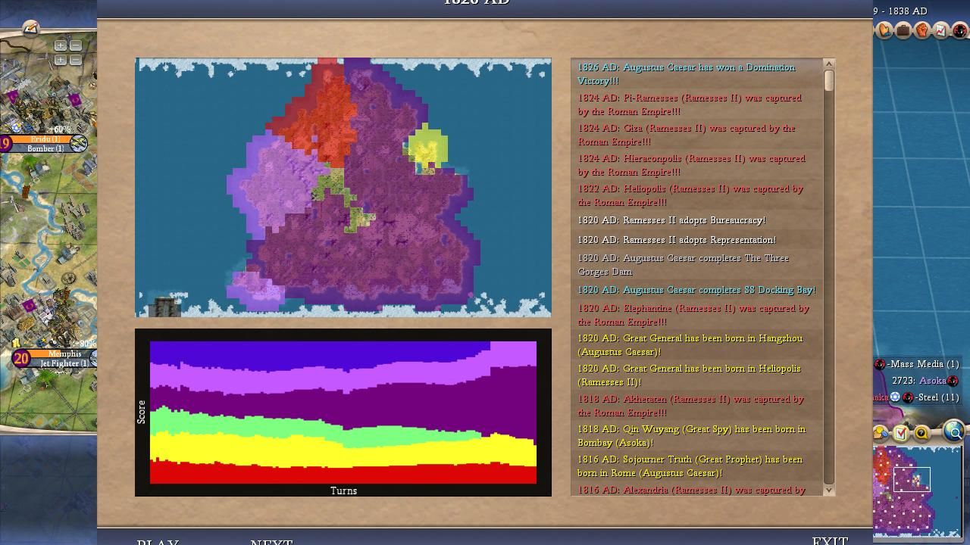The image size is (970, 545).
Task: Click the upper plus stepper in left panel
Action: (61, 45)
